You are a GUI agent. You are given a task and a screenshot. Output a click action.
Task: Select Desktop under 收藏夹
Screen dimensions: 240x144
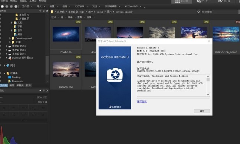point(16,77)
